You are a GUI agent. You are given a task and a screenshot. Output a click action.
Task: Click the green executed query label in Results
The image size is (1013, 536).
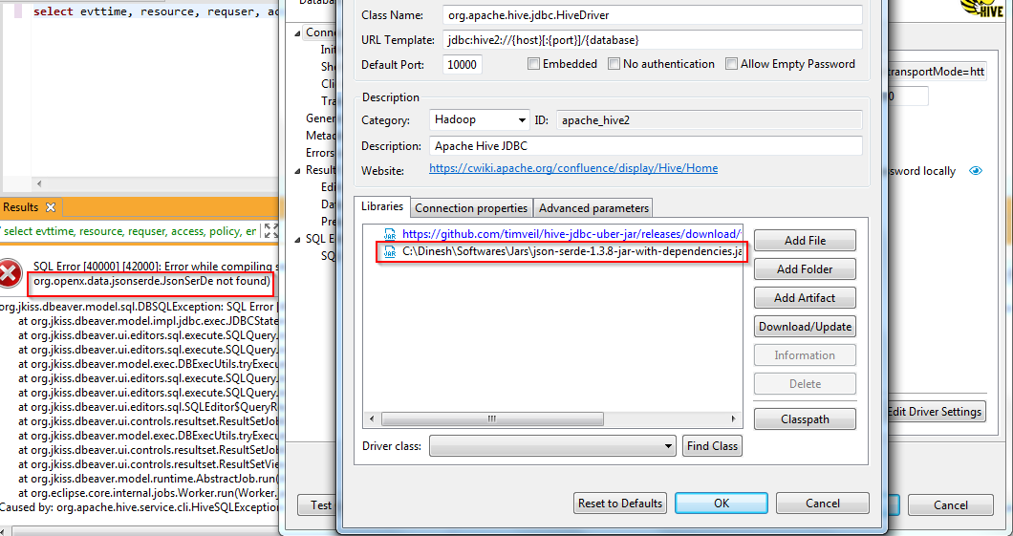pos(130,231)
